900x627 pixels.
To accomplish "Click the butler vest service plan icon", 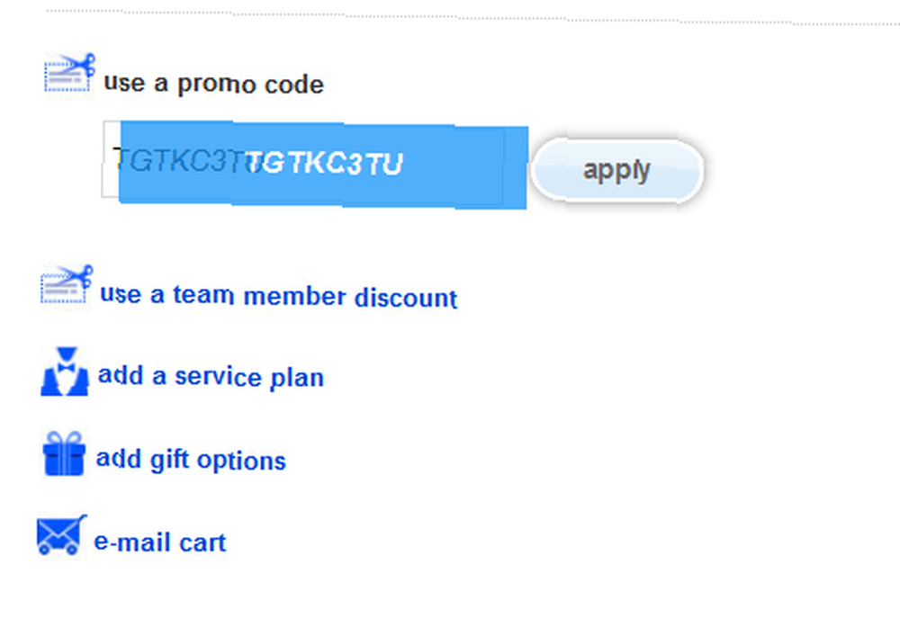I will tap(65, 372).
